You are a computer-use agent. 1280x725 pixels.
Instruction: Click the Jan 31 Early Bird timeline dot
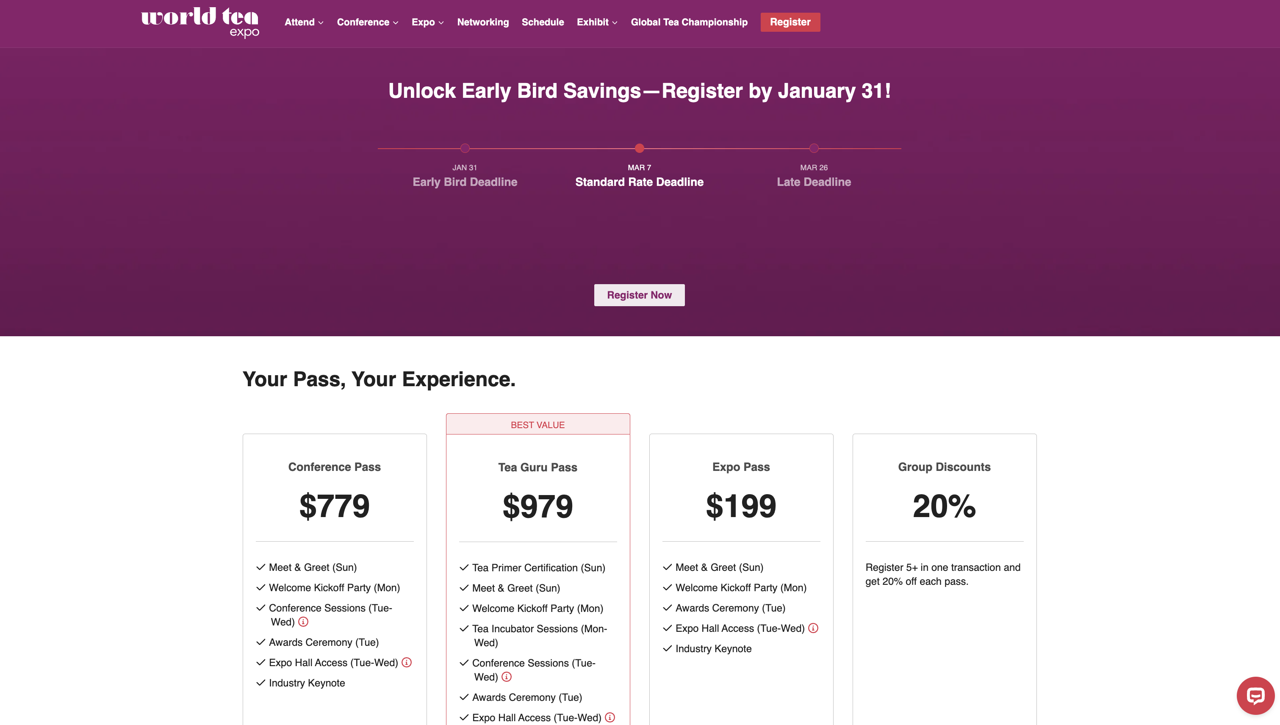(x=465, y=148)
